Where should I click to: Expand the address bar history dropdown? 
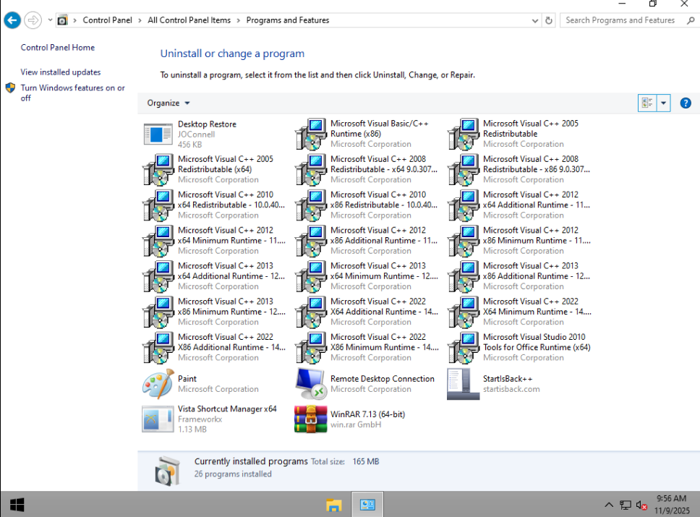pyautogui.click(x=535, y=20)
